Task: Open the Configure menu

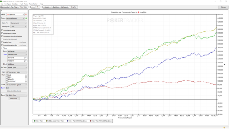Action: pyautogui.click(x=8, y=4)
